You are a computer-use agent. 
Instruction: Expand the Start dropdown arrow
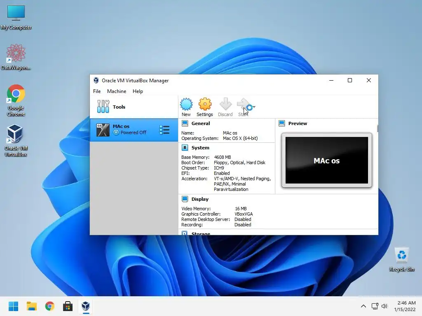coord(254,107)
